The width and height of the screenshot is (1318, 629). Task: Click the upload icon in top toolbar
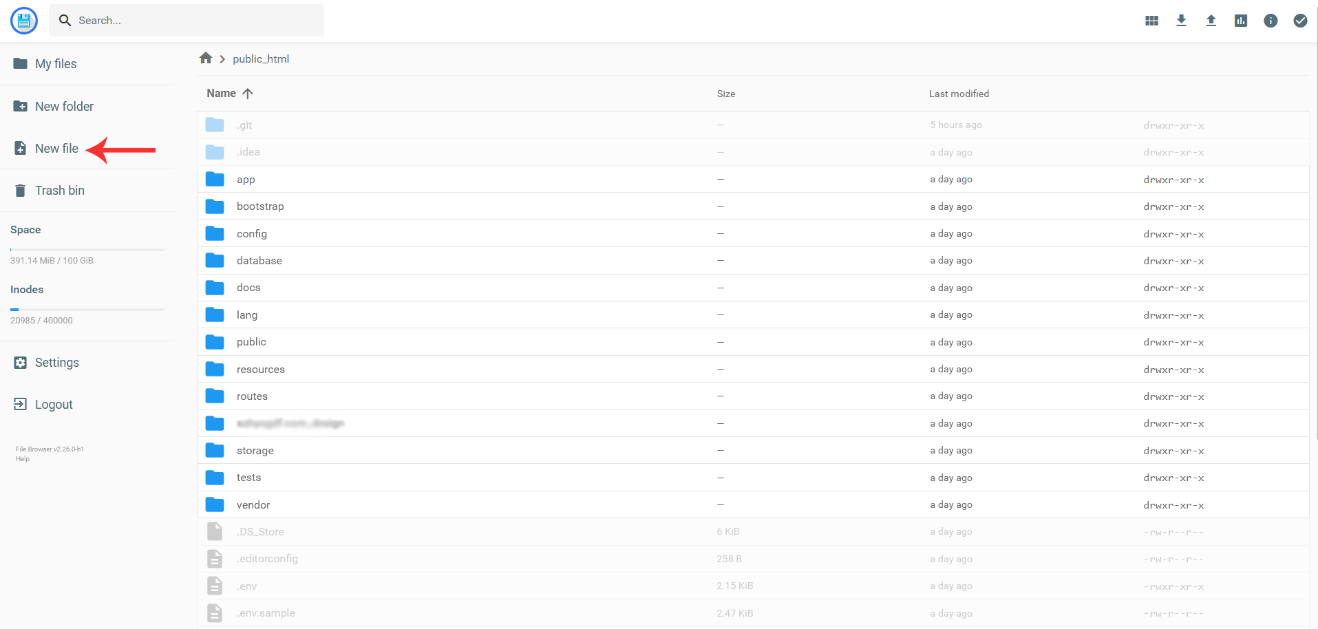(1211, 21)
